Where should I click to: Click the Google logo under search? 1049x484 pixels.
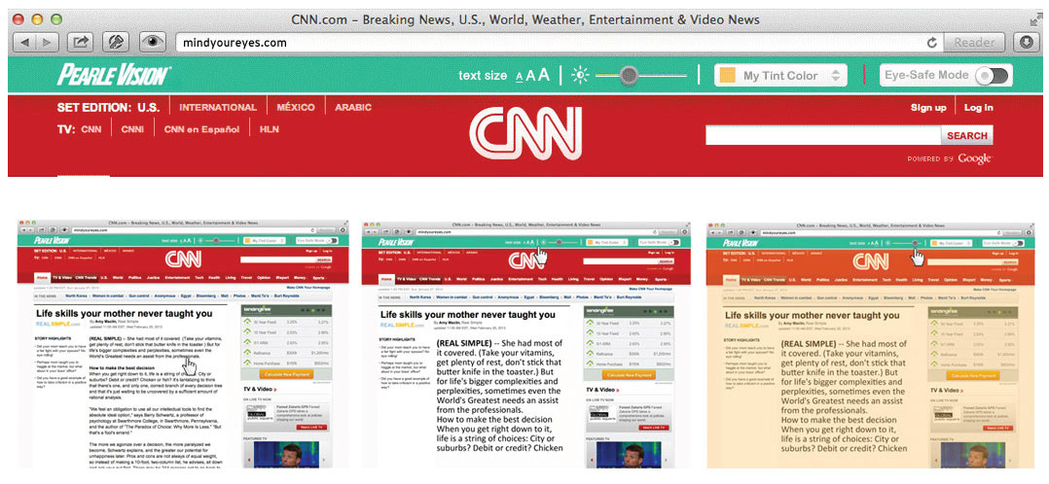974,158
